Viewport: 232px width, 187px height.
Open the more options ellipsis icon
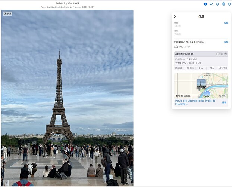pos(229,4)
